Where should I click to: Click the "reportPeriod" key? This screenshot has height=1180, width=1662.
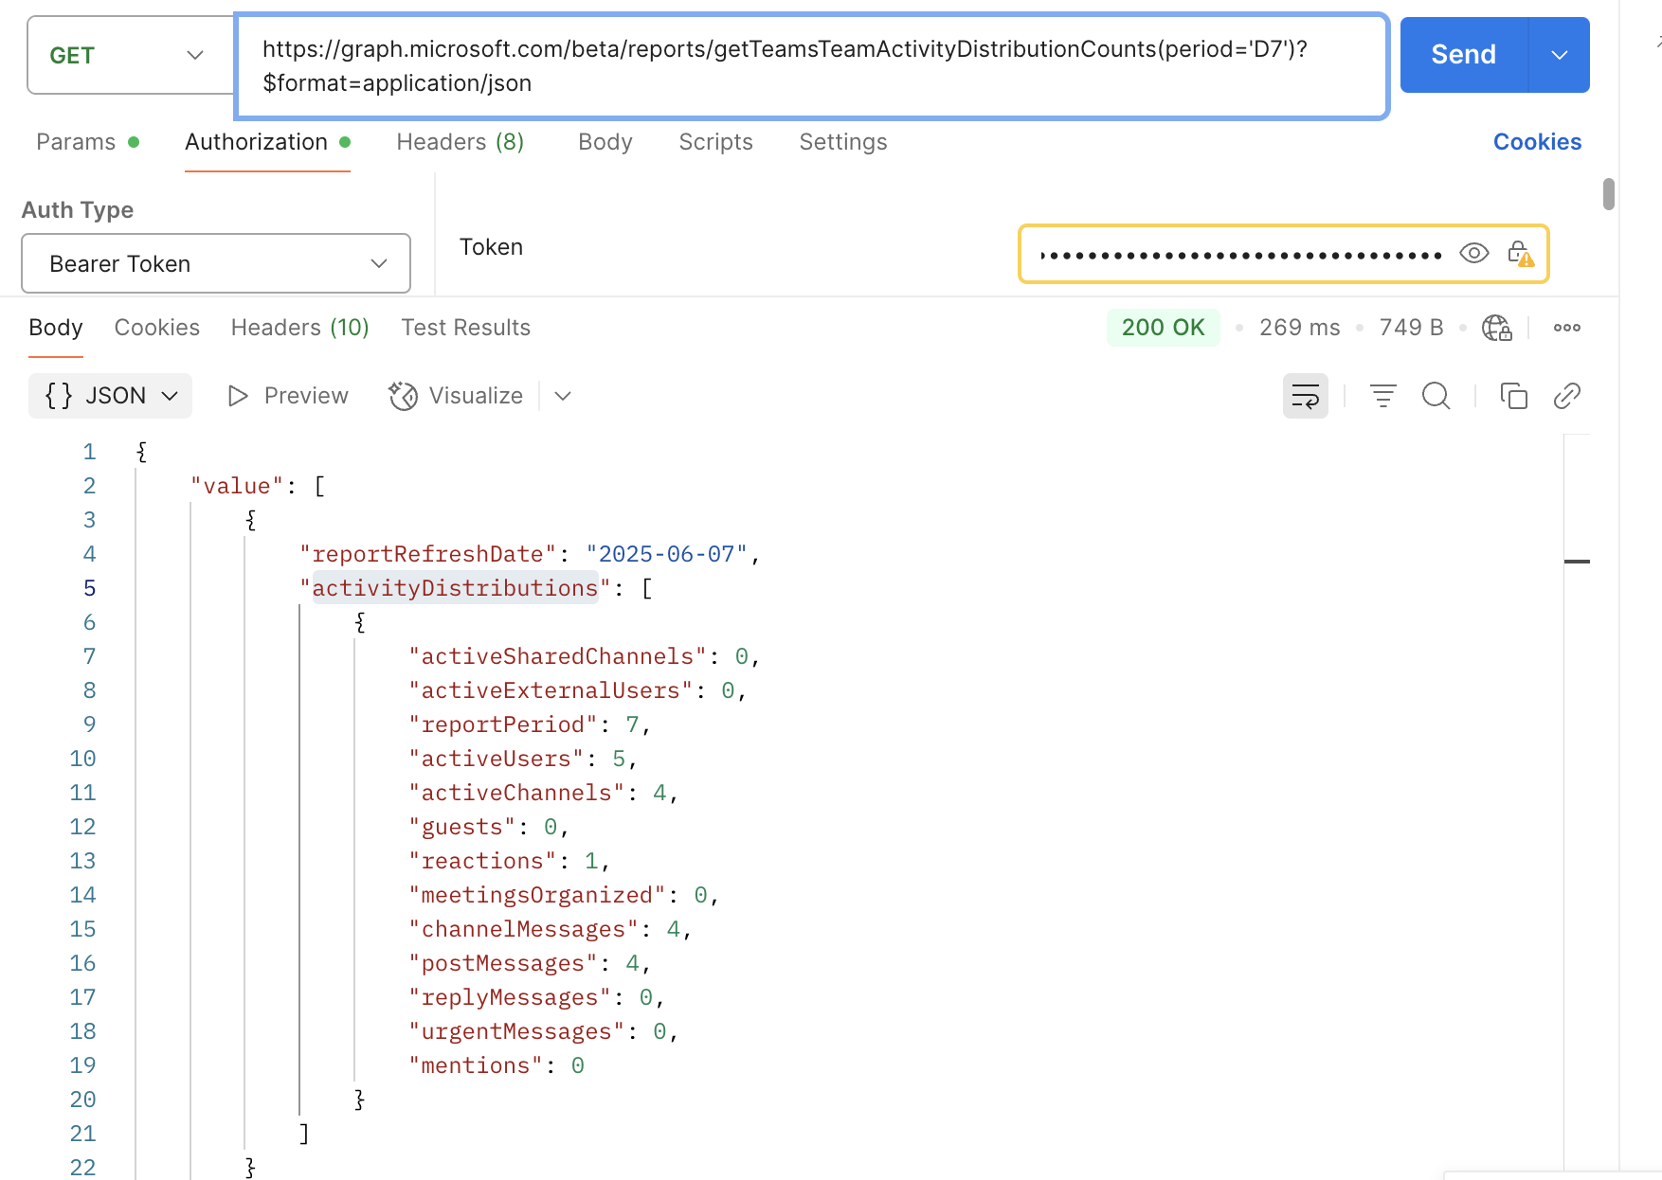(502, 724)
